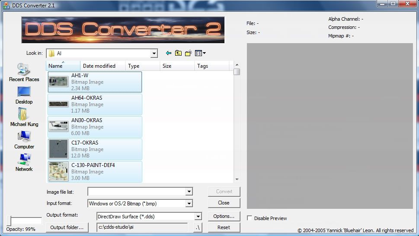Click file list scrollbar down arrow
This screenshot has width=419, height=236.
237,179
